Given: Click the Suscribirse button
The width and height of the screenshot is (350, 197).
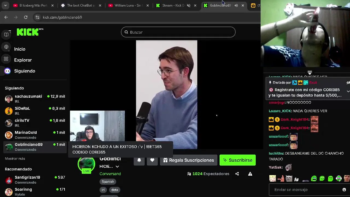Looking at the screenshot, I should pos(238,160).
